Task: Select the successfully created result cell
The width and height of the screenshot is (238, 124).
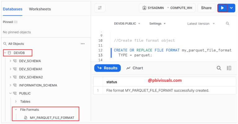Action: coord(158,91)
